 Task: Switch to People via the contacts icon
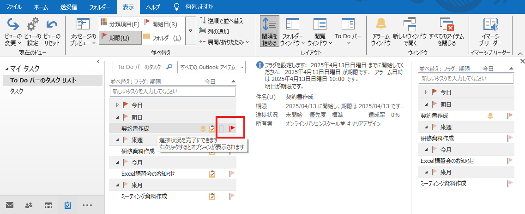pyautogui.click(x=29, y=205)
